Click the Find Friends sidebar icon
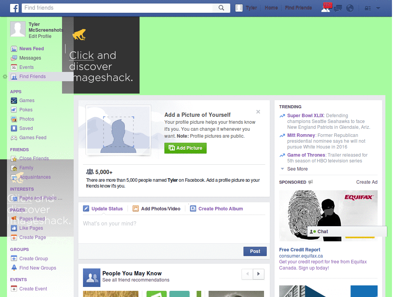Viewport: 397px width, 297px height. point(14,77)
